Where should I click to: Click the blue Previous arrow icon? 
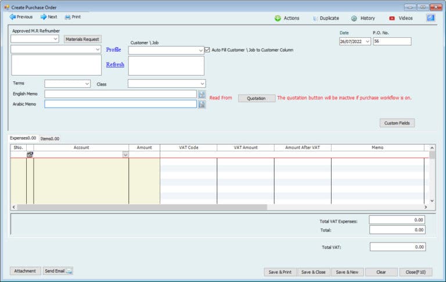tap(13, 17)
